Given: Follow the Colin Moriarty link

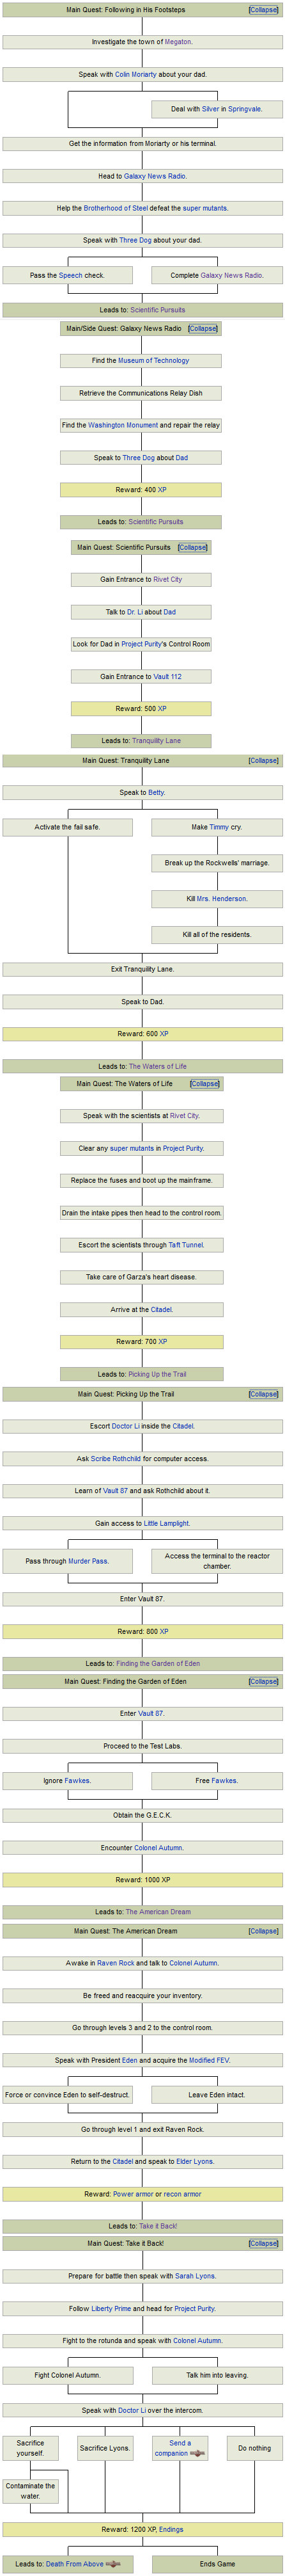Looking at the screenshot, I should 136,74.
